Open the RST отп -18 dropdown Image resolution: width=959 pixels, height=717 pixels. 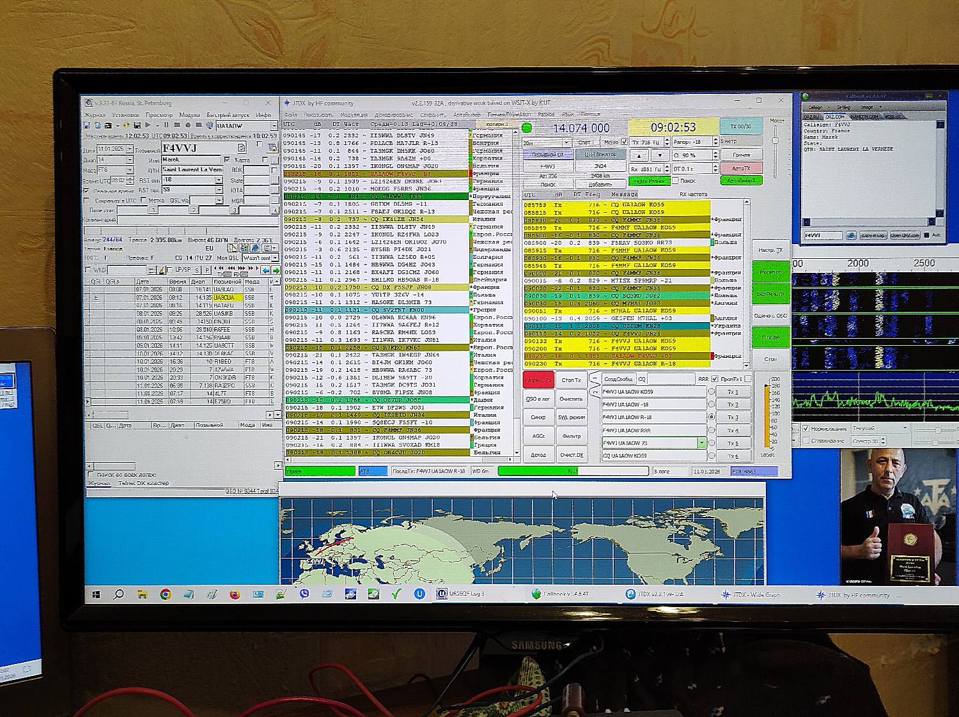coord(219,180)
